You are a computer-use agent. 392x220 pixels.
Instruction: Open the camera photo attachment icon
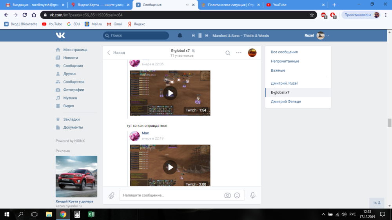(x=227, y=195)
